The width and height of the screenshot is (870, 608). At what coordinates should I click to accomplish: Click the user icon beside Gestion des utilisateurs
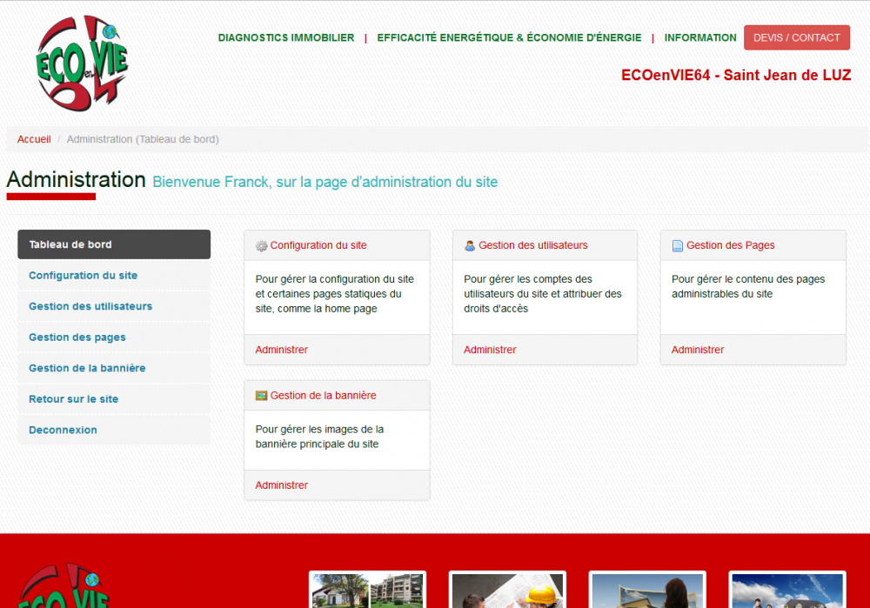coord(470,246)
